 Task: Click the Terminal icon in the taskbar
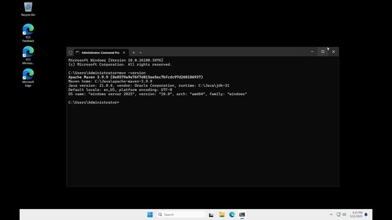click(242, 215)
